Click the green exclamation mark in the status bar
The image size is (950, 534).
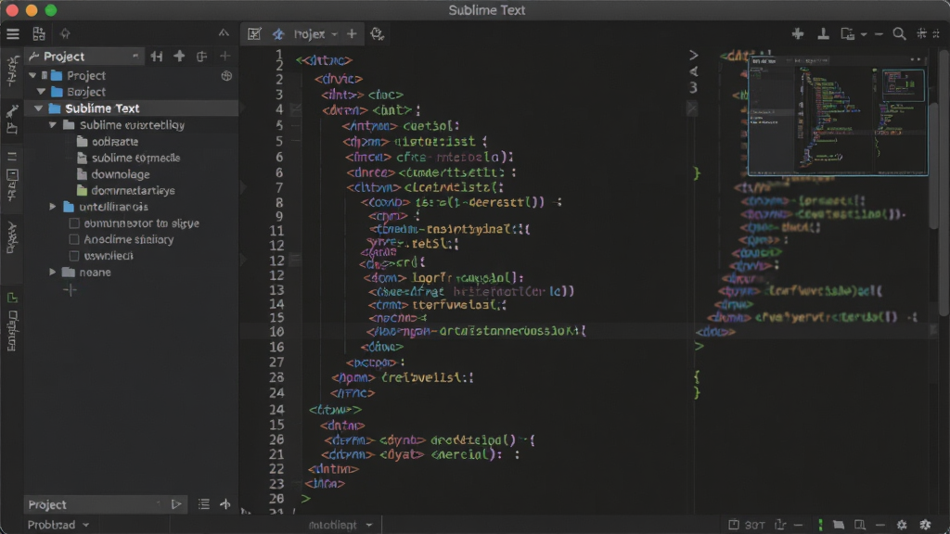[x=820, y=525]
